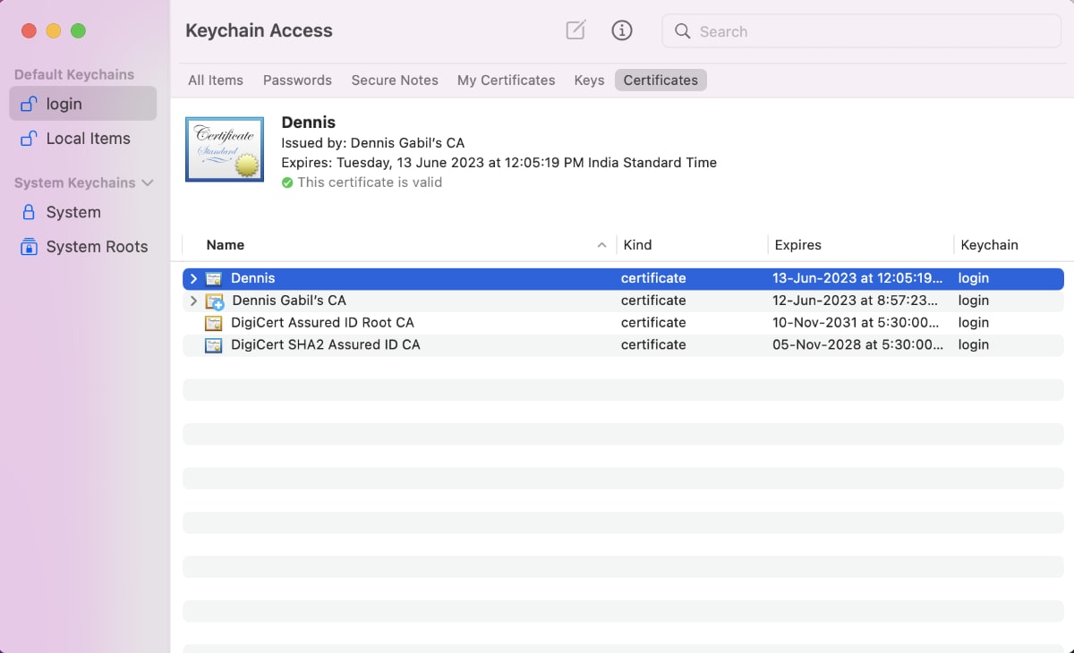Click the System keychain lock icon

(30, 212)
